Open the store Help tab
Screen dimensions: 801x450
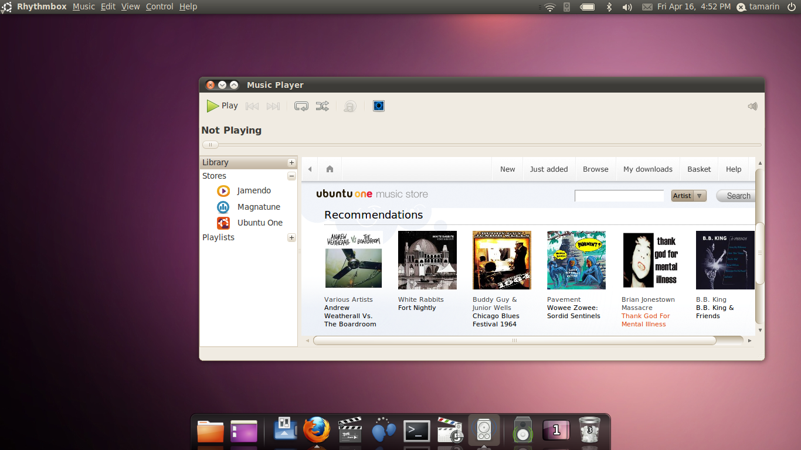tap(734, 169)
